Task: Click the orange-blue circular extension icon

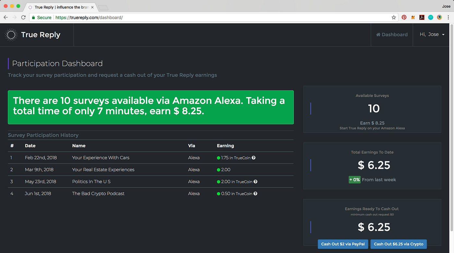Action: coord(439,17)
